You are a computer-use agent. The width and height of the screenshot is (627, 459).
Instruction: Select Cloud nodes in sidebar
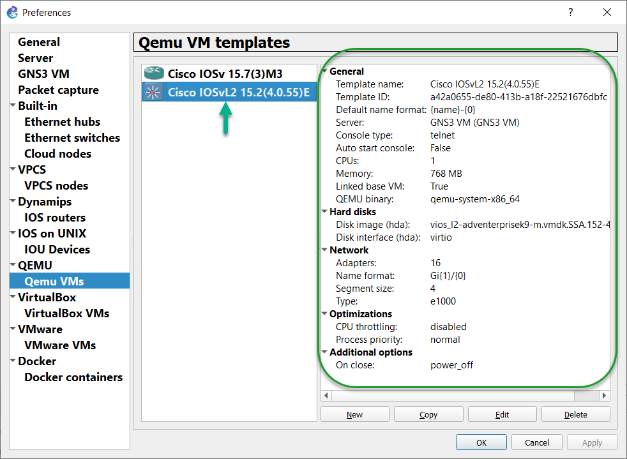[x=58, y=154]
